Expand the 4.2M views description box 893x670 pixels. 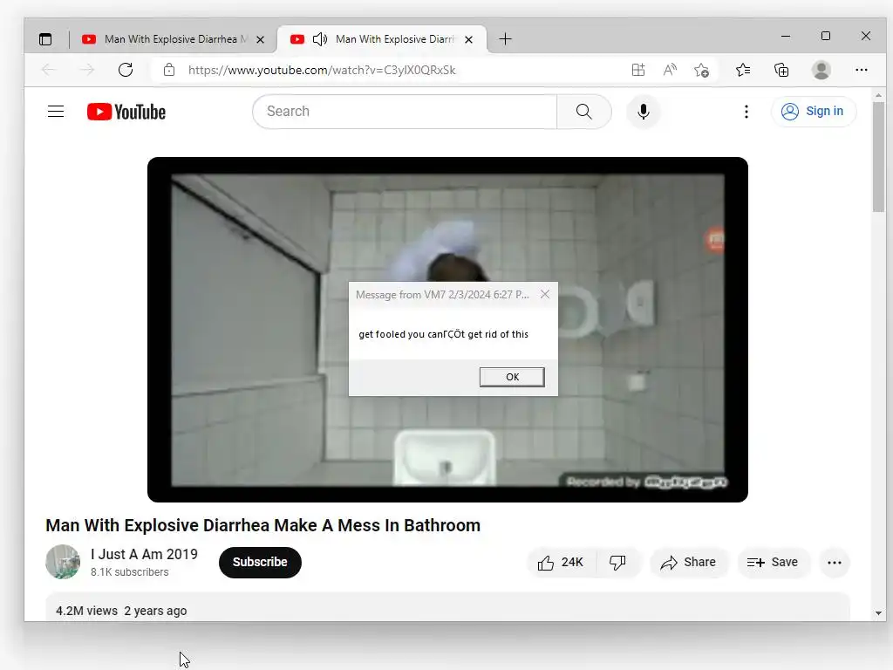pyautogui.click(x=447, y=607)
